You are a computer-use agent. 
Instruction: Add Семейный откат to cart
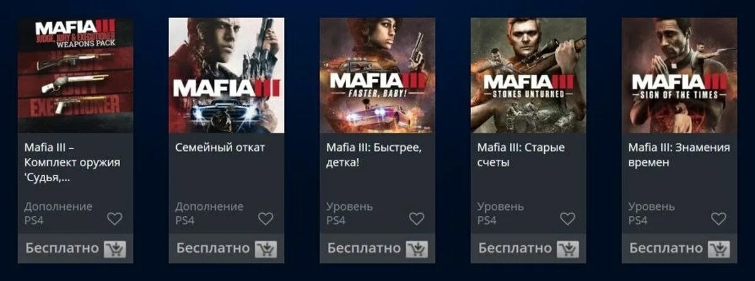pos(266,249)
